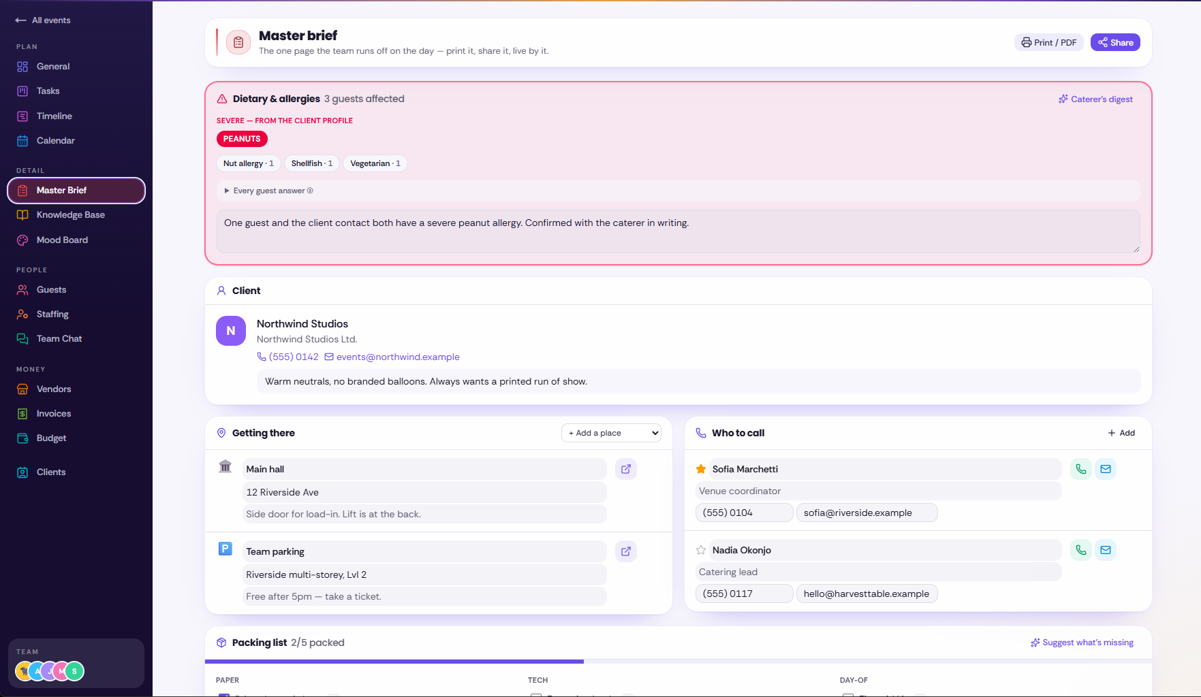Call Nadia Okonjo via phone icon

[1080, 550]
